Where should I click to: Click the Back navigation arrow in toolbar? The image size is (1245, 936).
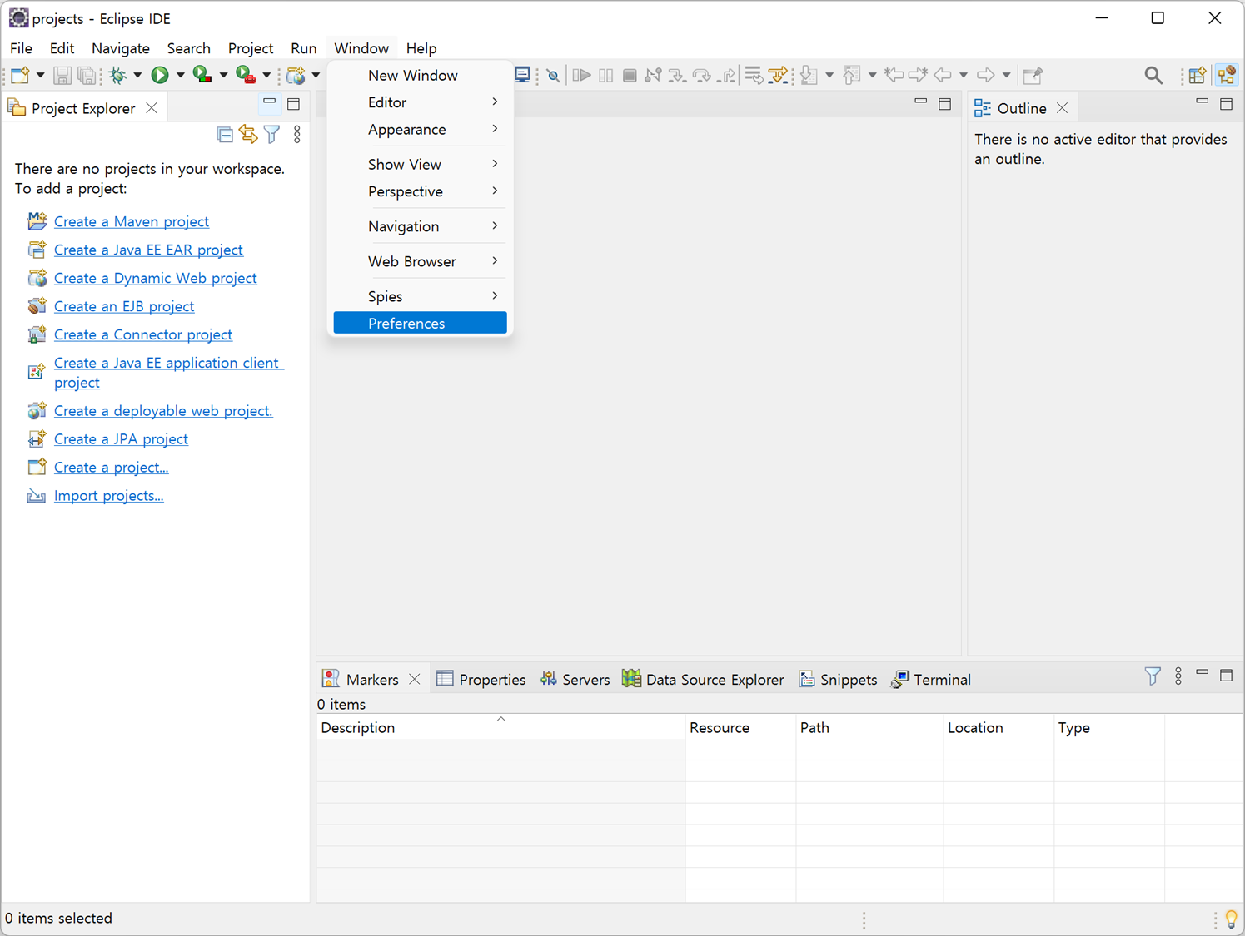tap(943, 76)
